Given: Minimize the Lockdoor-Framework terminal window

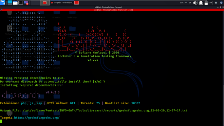Looking at the screenshot, I should pos(218,7).
